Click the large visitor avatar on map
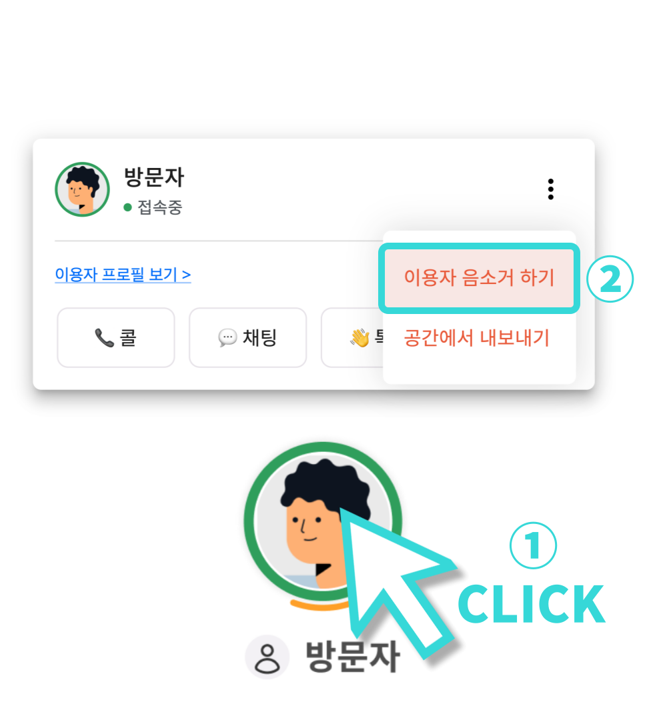The height and width of the screenshot is (720, 667). [x=323, y=521]
